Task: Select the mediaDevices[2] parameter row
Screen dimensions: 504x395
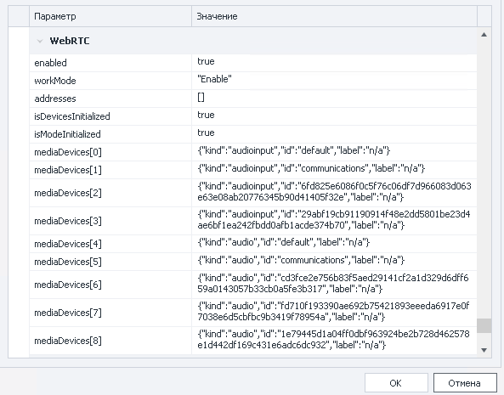Action: 253,193
